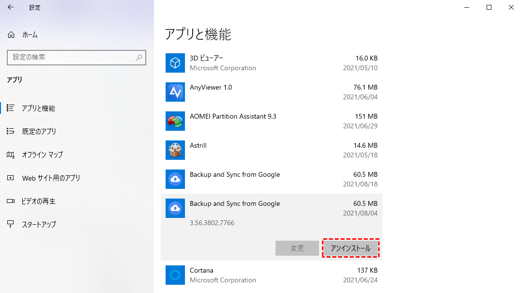Click version number 3.56.3802.7766
The image size is (520, 293).
pyautogui.click(x=212, y=223)
